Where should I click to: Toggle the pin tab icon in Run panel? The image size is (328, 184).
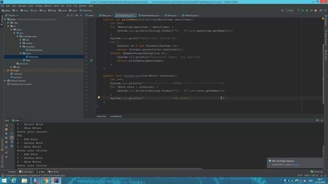coord(6,153)
